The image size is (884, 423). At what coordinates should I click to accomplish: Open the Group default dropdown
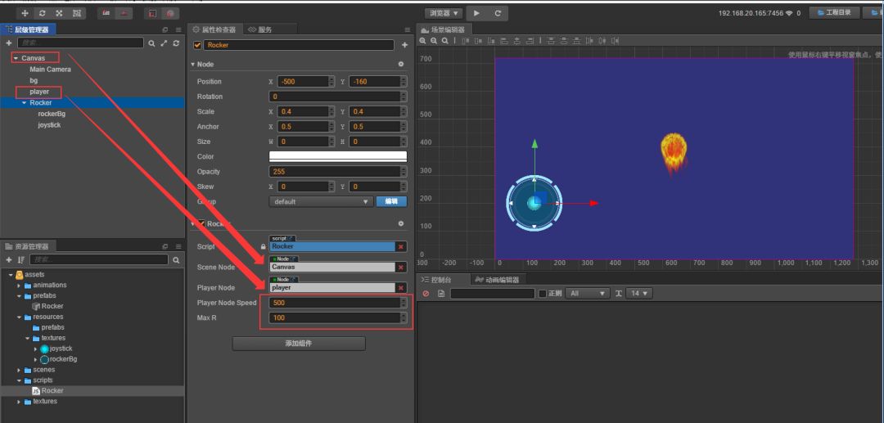coord(321,201)
